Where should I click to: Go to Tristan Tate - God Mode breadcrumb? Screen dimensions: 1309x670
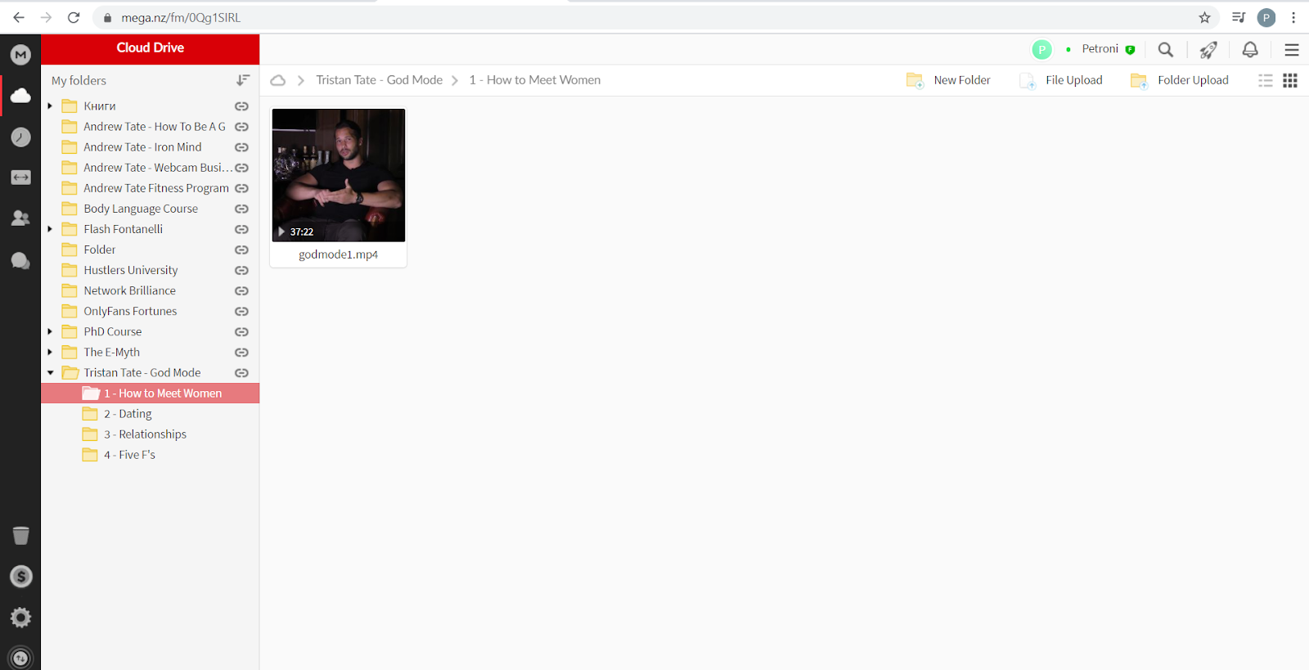tap(379, 80)
